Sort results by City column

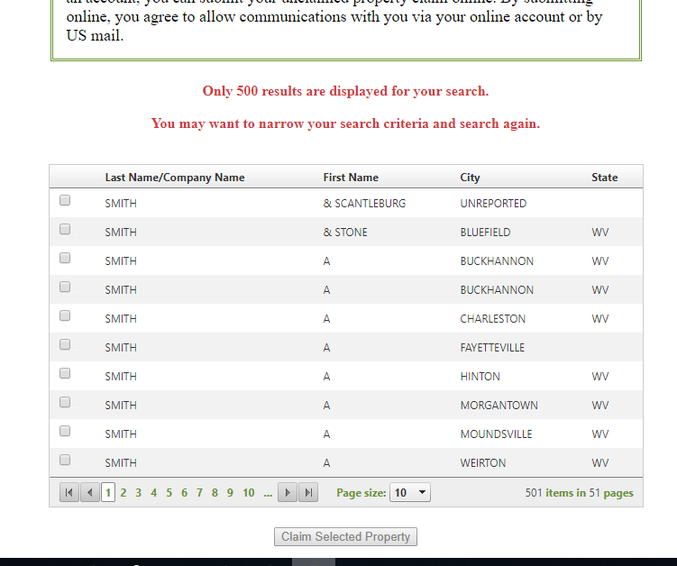[470, 178]
